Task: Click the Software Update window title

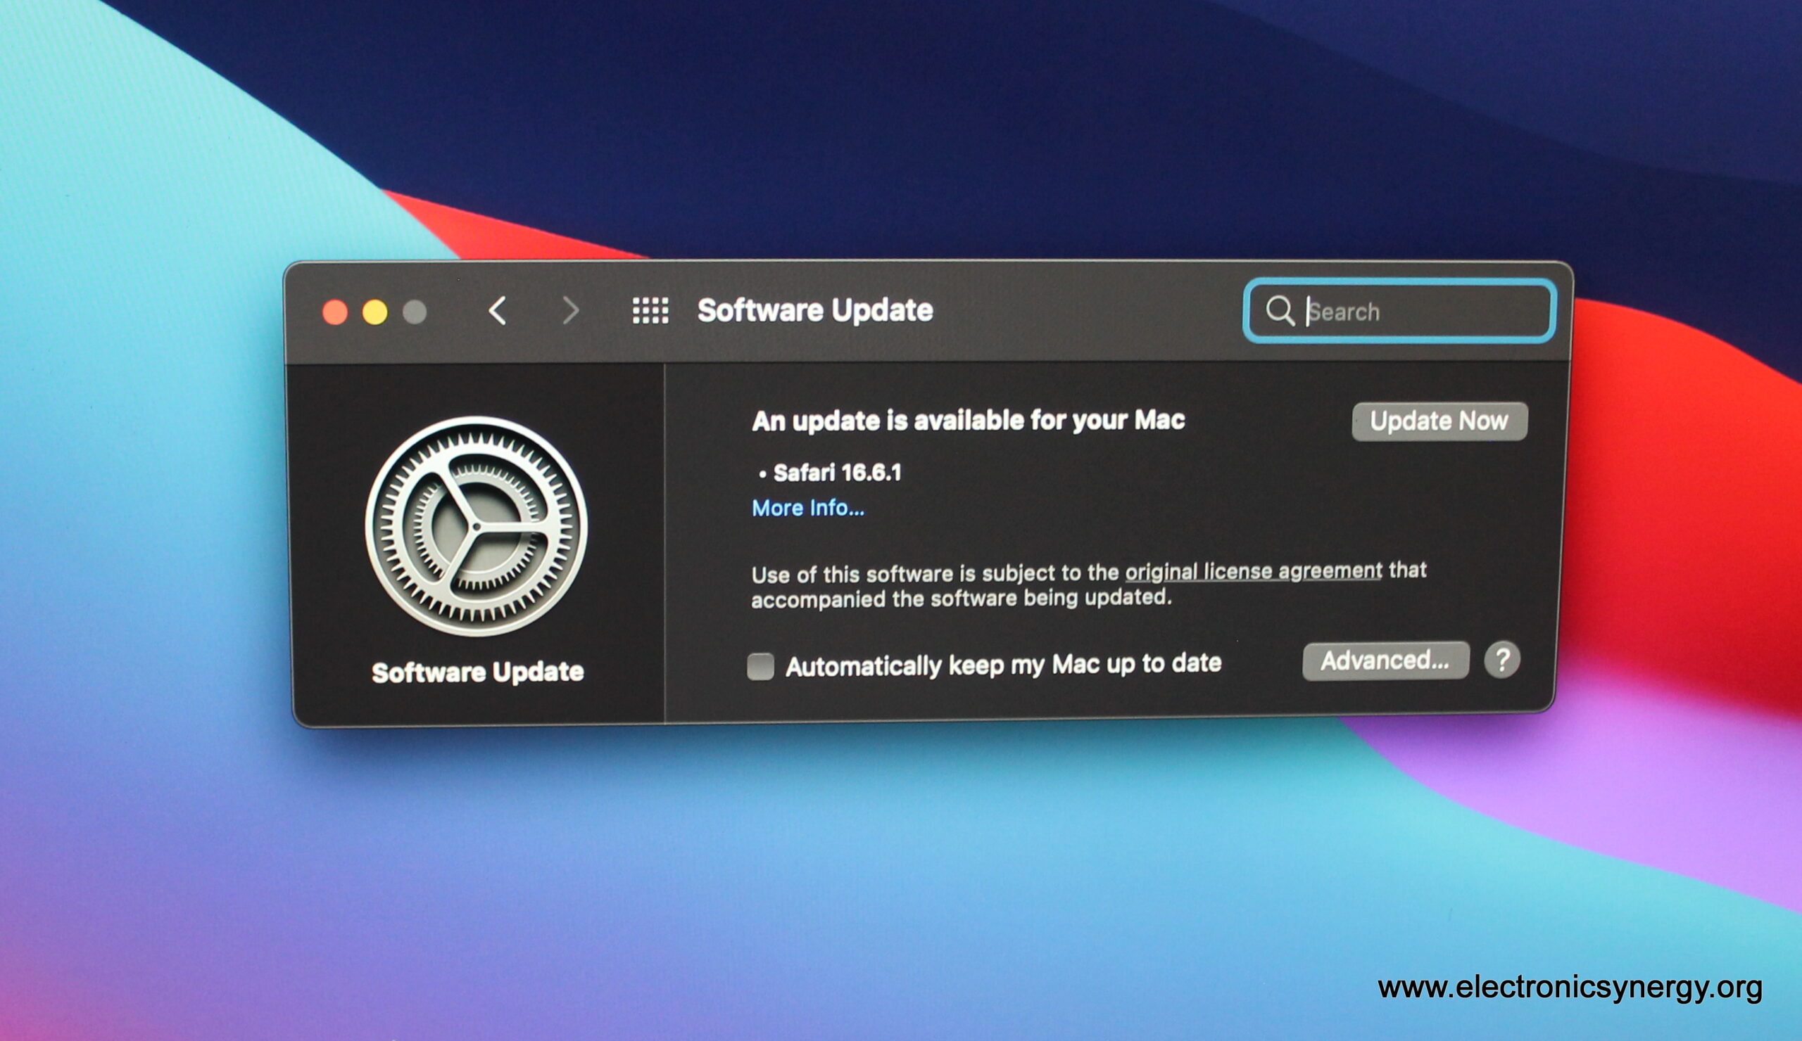Action: click(814, 311)
